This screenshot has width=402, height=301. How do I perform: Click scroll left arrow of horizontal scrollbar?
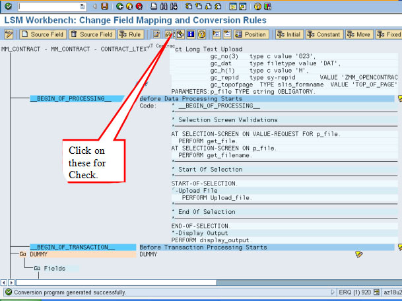[4, 283]
